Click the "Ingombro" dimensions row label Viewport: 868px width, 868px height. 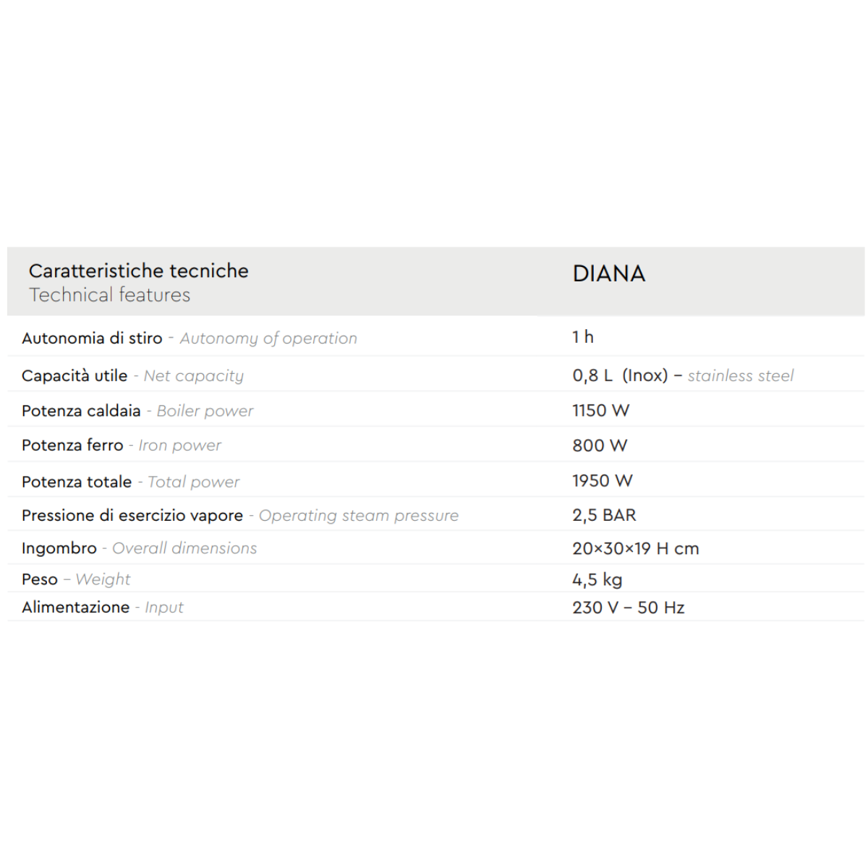59,548
